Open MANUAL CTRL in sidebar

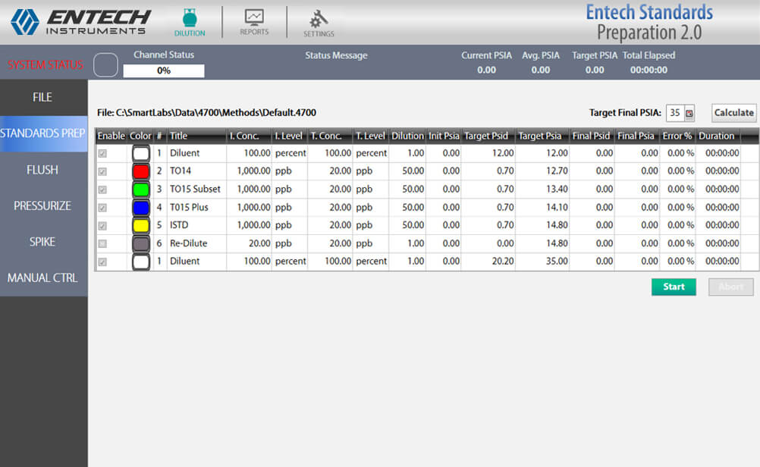coord(44,278)
